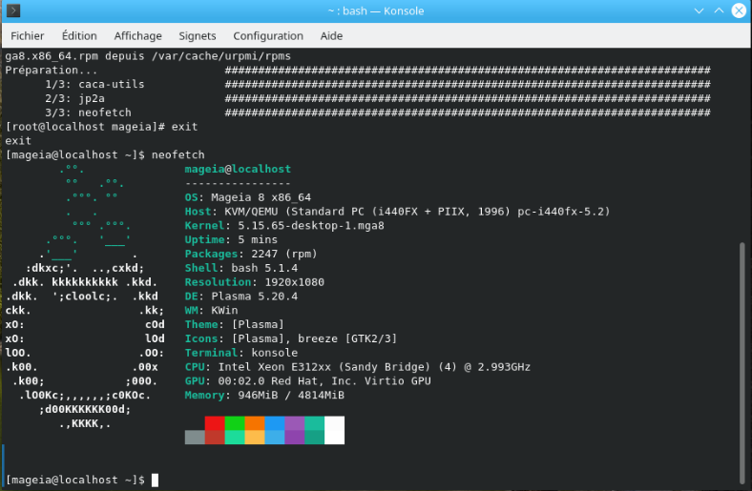Click the bright red color block

(x=215, y=423)
